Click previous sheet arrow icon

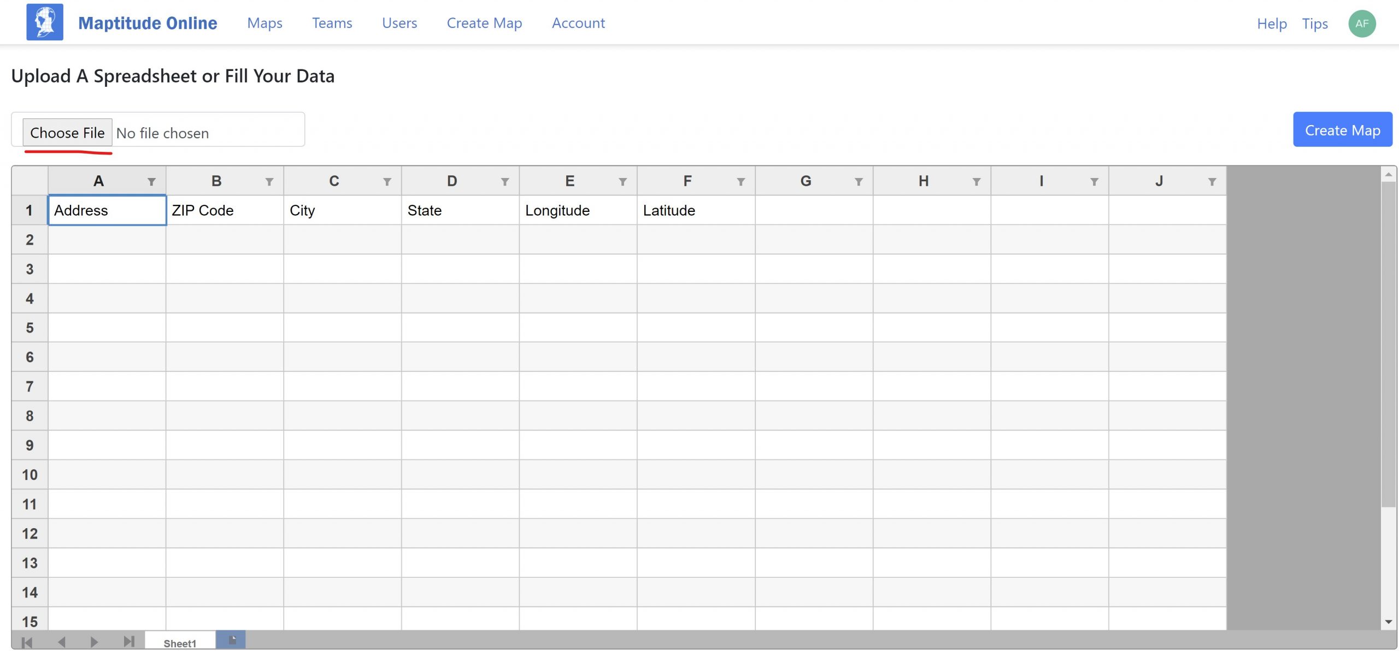(61, 642)
